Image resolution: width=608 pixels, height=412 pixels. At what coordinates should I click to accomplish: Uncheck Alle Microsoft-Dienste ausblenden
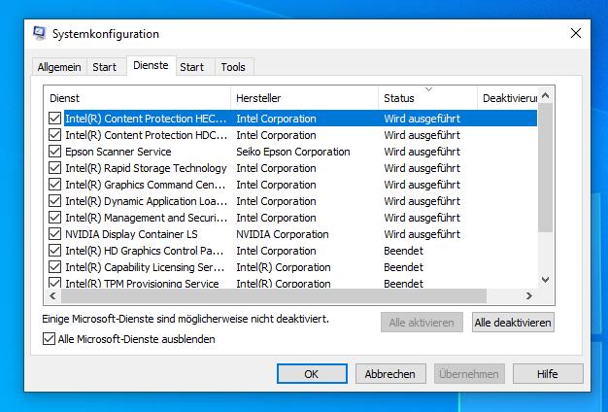[49, 339]
